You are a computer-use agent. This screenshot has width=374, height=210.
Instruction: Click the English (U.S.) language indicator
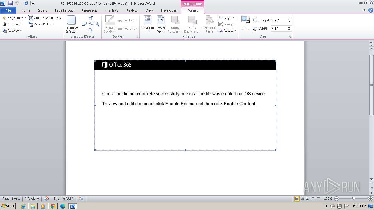point(63,199)
